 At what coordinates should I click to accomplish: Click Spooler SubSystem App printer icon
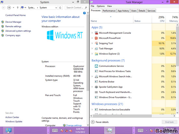click(96, 87)
